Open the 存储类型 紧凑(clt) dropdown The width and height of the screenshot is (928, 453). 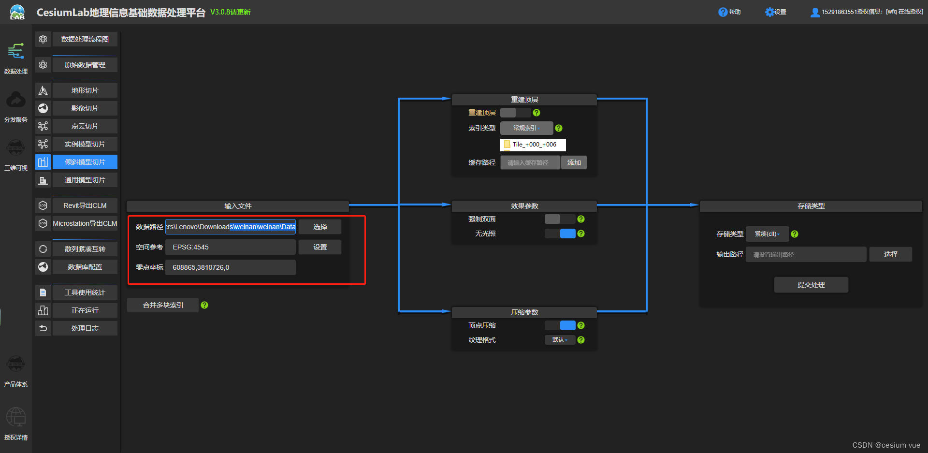tap(768, 234)
